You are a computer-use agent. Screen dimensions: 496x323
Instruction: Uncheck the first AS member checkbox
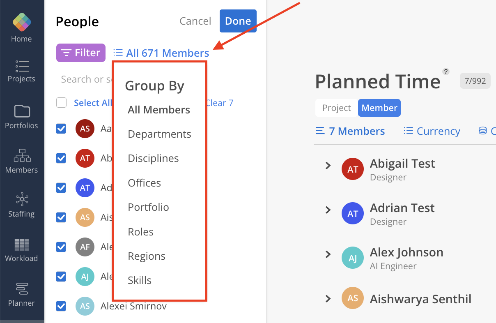61,129
